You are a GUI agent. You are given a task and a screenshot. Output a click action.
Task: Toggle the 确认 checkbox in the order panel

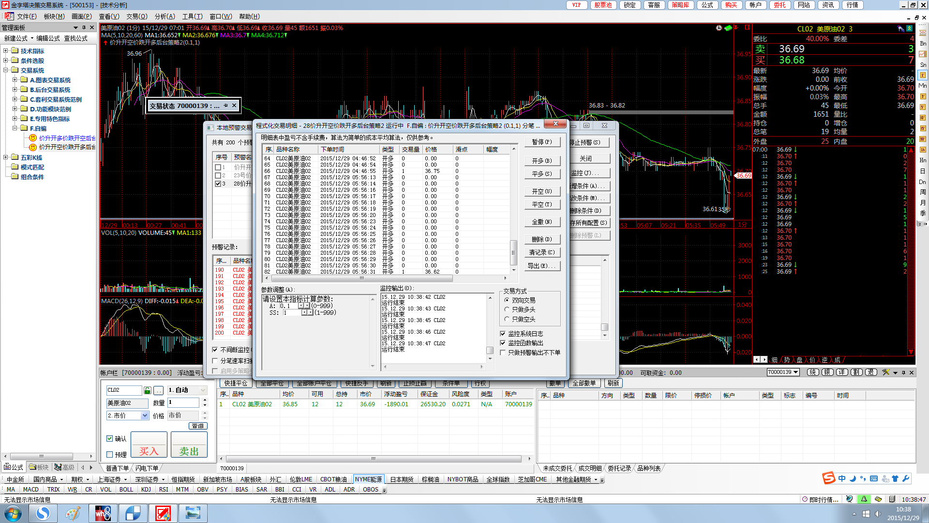pos(110,439)
